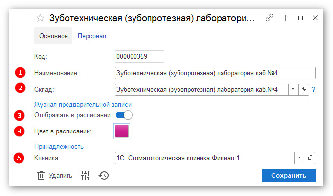
Task: Click the Наименование: label
Action: point(57,73)
